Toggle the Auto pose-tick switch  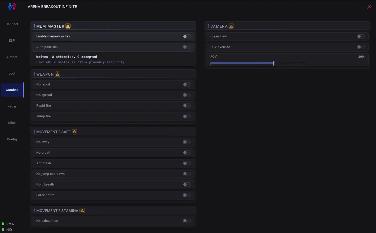pyautogui.click(x=187, y=47)
